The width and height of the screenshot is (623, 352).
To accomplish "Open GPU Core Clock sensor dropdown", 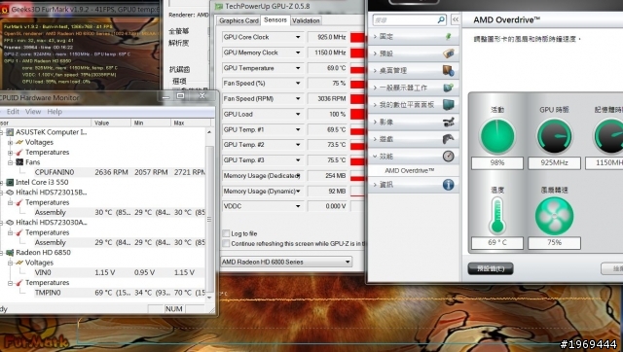I will click(298, 37).
